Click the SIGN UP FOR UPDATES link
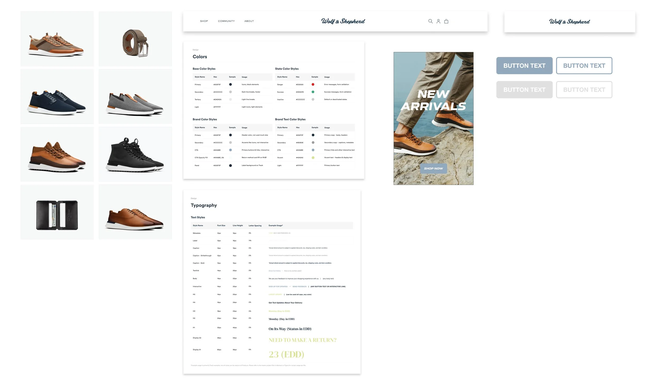Image resolution: width=660 pixels, height=385 pixels. tap(278, 286)
